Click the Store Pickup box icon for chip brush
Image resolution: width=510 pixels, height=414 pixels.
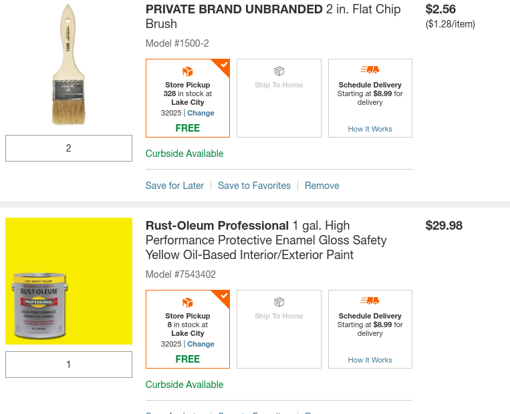[x=188, y=71]
